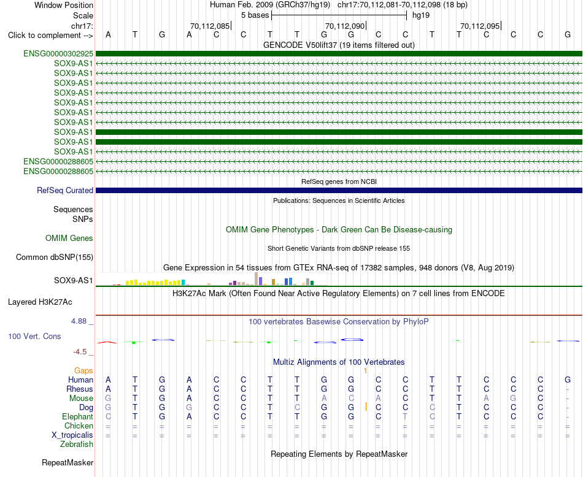The width and height of the screenshot is (583, 477).
Task: Click the -4.5 conservation lower limit value
Action: pyautogui.click(x=80, y=352)
